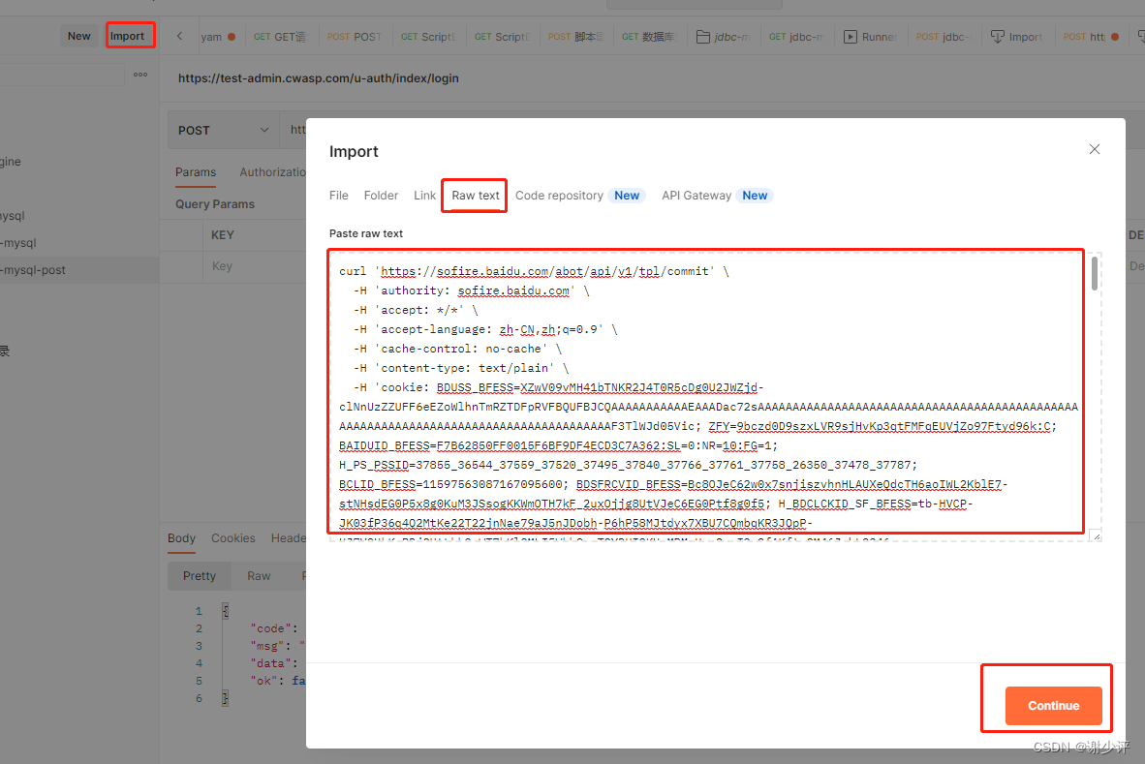Click the sidebar search field
Viewport: 1145px width, 764px height.
(x=61, y=75)
